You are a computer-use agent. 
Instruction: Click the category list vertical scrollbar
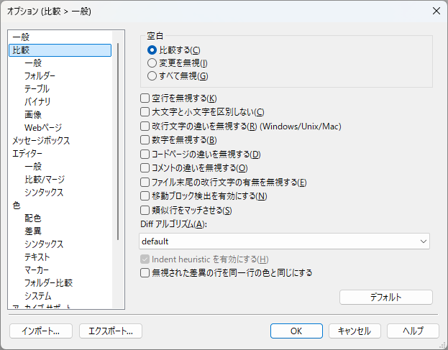(118, 144)
